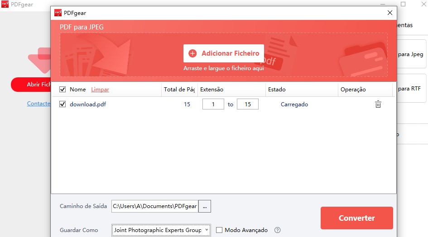Click the end page field showing 15

click(x=247, y=104)
